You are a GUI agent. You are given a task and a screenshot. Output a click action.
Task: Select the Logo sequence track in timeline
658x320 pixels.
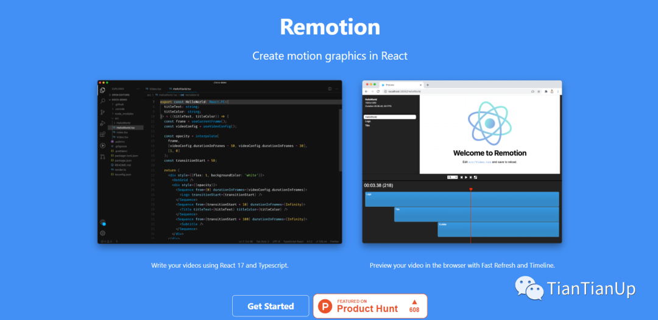(x=462, y=199)
